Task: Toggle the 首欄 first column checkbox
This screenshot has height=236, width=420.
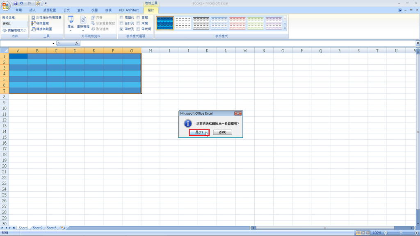Action: (x=138, y=17)
